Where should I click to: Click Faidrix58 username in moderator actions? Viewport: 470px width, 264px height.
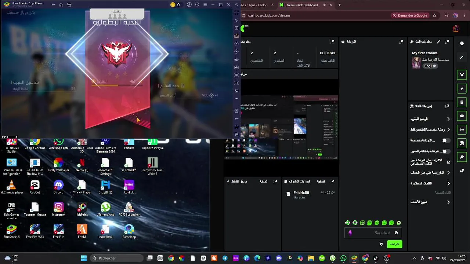coord(301,192)
